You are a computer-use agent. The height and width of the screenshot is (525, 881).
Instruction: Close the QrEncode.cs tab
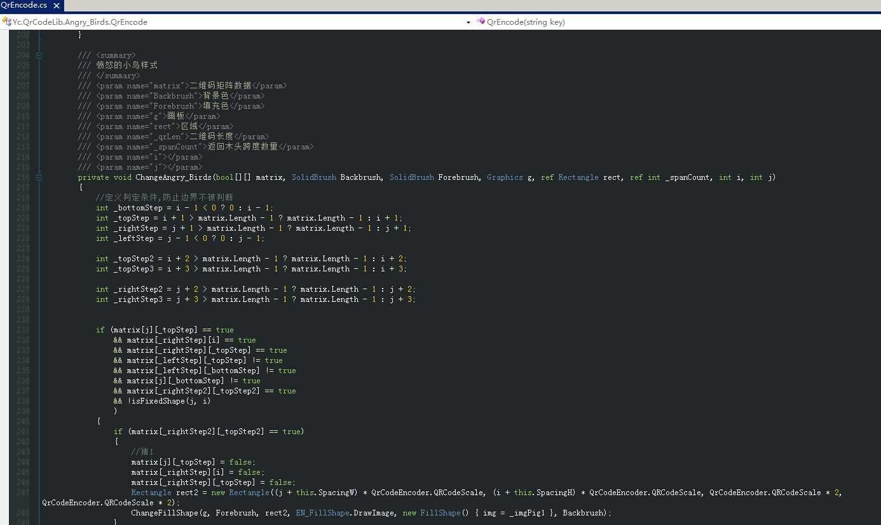57,6
